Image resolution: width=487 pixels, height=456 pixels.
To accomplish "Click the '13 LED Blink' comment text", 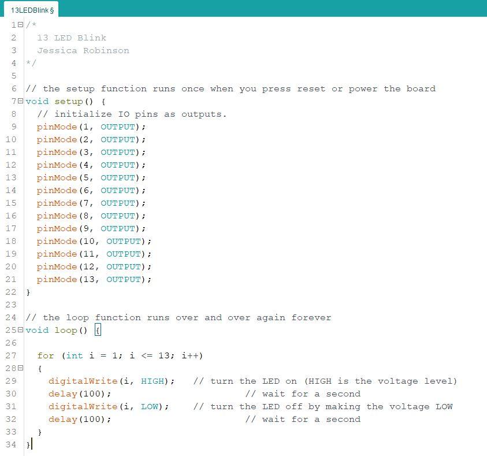I will 72,38.
